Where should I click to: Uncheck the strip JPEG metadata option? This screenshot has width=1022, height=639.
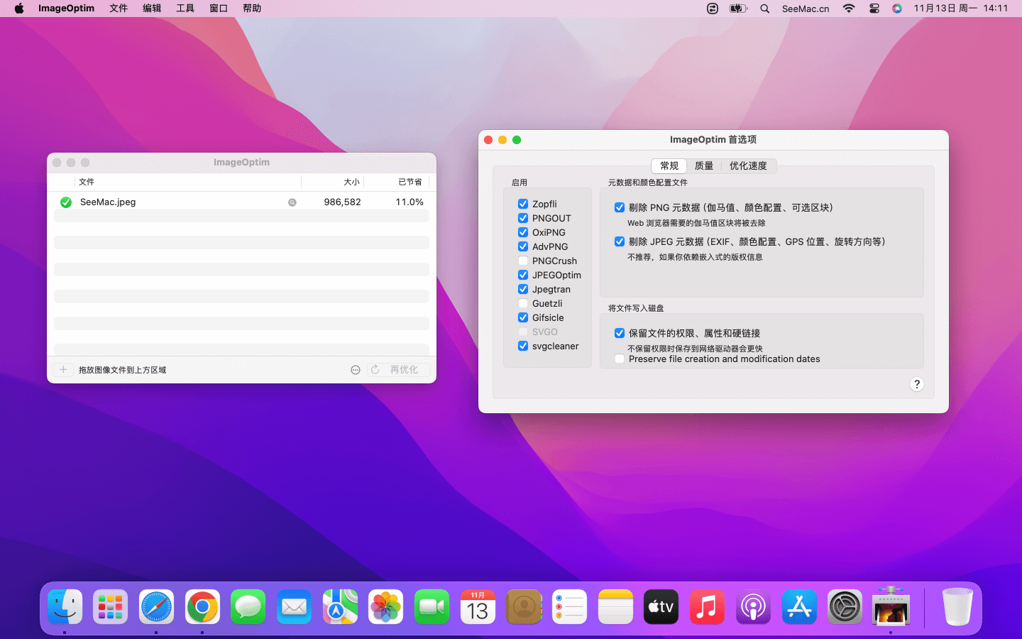[620, 241]
